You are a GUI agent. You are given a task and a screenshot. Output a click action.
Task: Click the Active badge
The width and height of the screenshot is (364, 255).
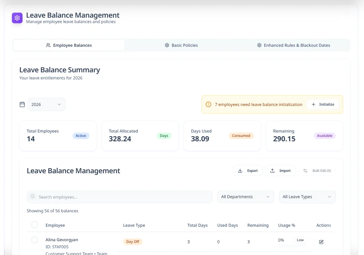coord(81,136)
